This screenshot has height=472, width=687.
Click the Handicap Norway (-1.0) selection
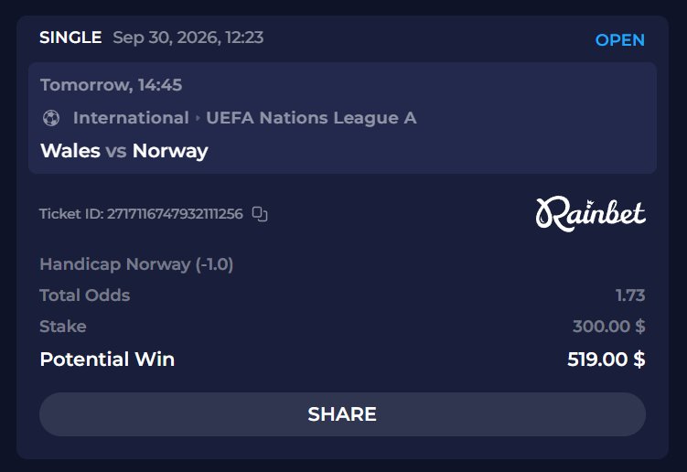point(136,264)
